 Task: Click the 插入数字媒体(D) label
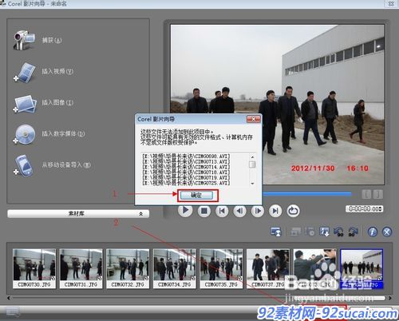click(63, 133)
